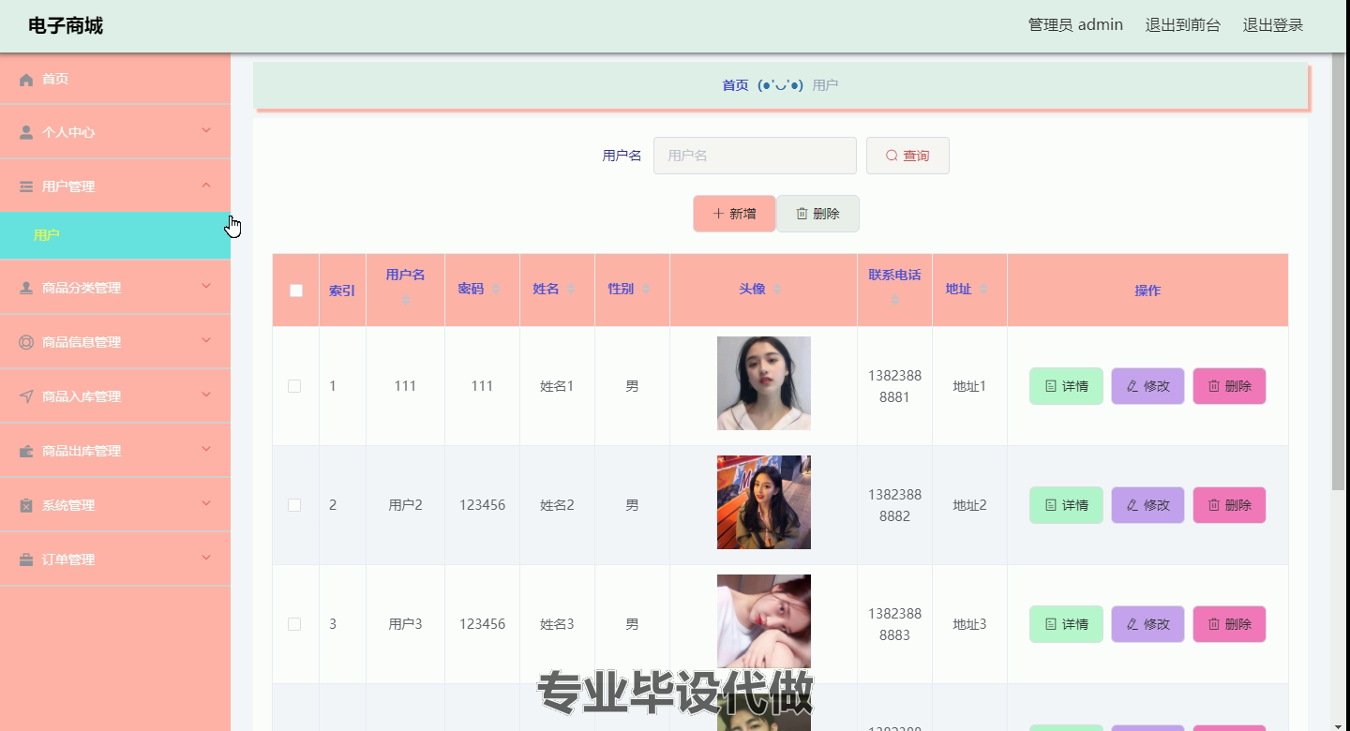The height and width of the screenshot is (731, 1350).
Task: Open the 系统管理 sidebar menu
Action: tap(115, 505)
